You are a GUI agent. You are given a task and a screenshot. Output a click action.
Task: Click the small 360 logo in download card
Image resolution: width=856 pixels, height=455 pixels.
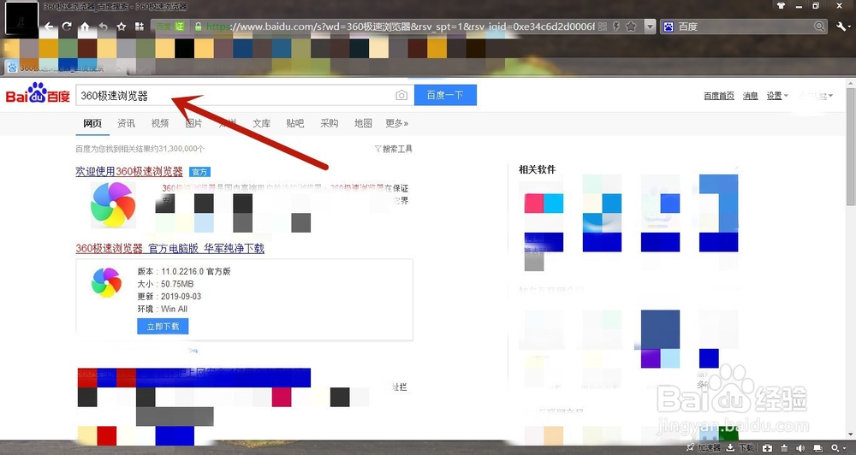click(x=106, y=282)
